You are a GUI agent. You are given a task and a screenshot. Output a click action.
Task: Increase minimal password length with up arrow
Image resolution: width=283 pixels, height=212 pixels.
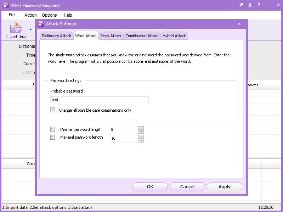pyautogui.click(x=141, y=128)
